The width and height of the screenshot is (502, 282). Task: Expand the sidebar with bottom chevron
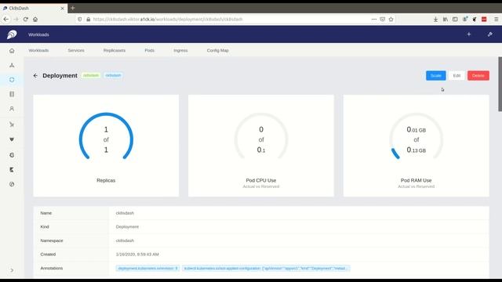12,270
